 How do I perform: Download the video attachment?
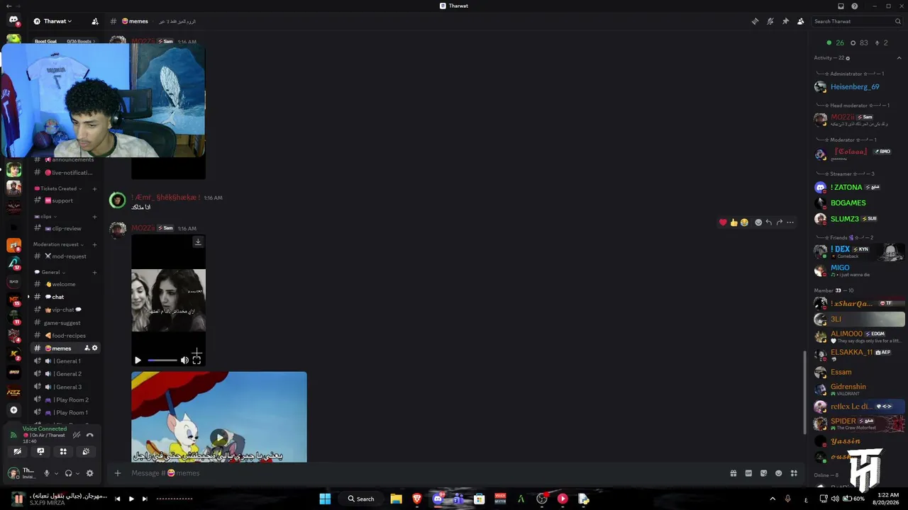[x=198, y=242]
